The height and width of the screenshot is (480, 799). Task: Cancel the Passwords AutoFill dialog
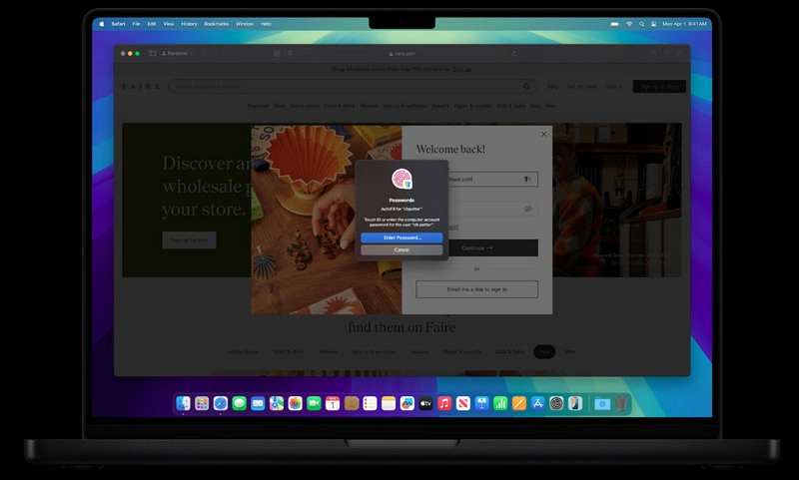click(x=401, y=249)
